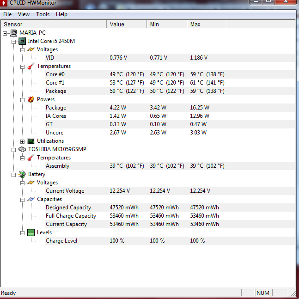The height and width of the screenshot is (299, 299).
Task: Click the Powers flame icon
Action: 31,99
